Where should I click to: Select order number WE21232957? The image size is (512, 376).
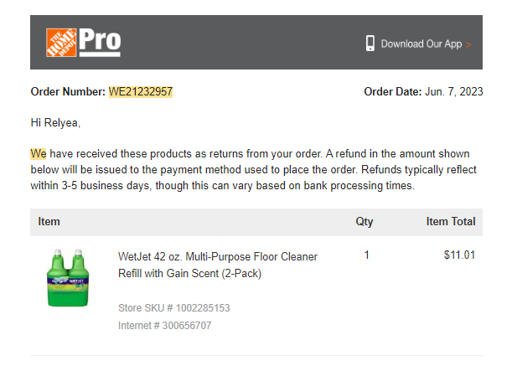click(x=141, y=92)
